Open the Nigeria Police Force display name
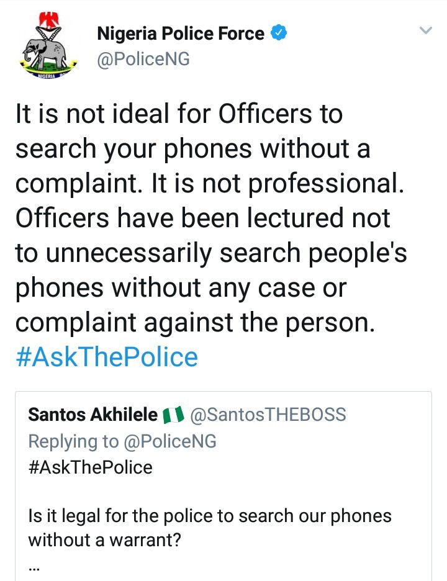 181,34
